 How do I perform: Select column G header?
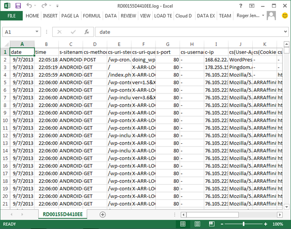tap(168, 44)
